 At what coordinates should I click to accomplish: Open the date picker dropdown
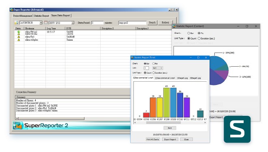(x=73, y=23)
